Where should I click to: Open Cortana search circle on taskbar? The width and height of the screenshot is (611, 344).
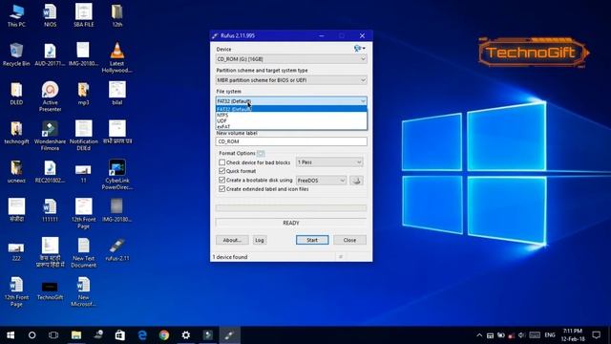tap(32, 335)
